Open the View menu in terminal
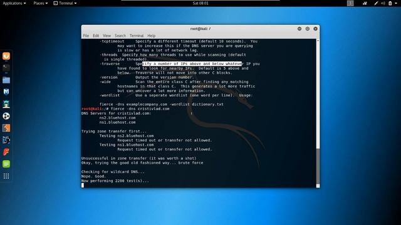 coord(107,36)
